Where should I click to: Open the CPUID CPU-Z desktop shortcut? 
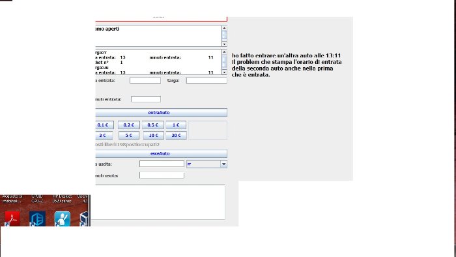coord(37,219)
